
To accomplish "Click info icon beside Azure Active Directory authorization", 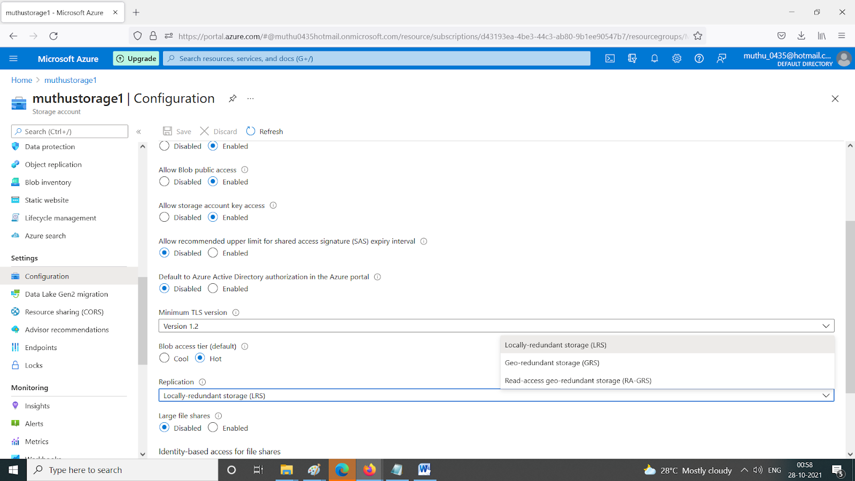I will (x=377, y=277).
